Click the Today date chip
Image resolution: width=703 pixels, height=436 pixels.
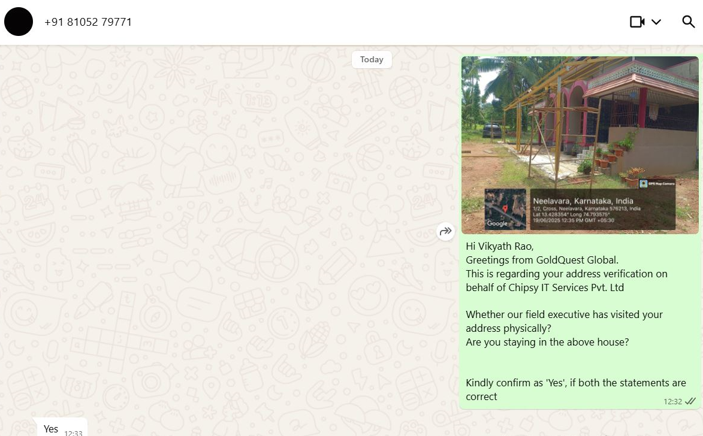372,60
